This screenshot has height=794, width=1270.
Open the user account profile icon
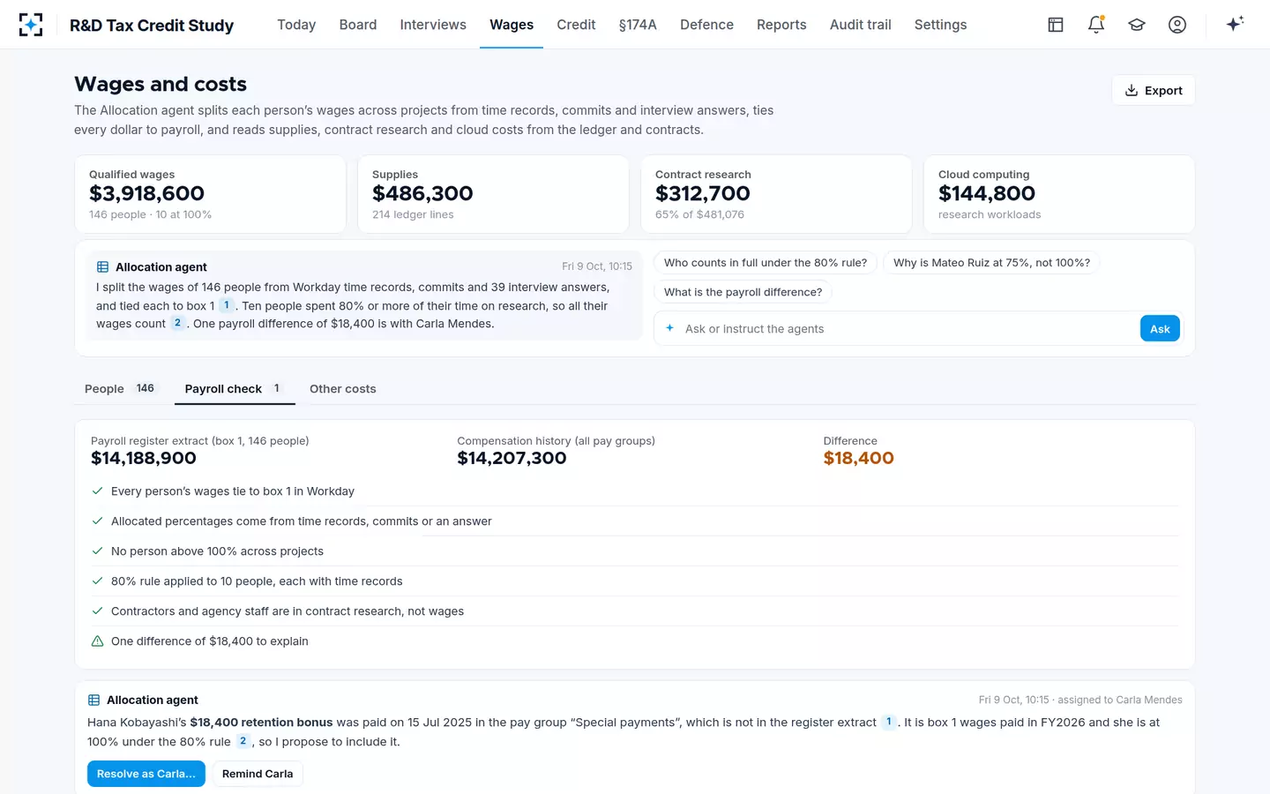pyautogui.click(x=1177, y=25)
